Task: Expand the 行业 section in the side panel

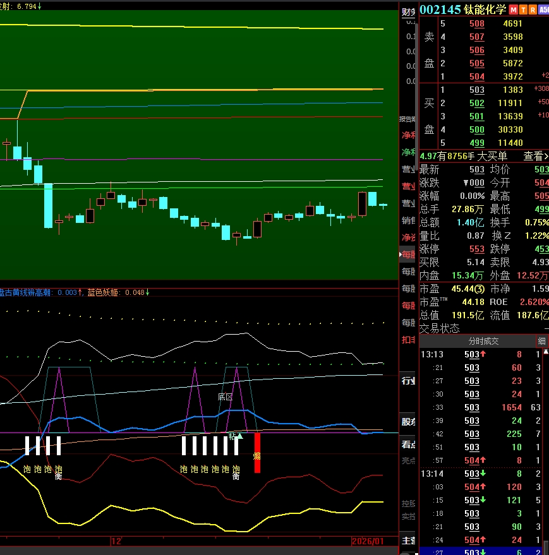Action: (x=408, y=381)
